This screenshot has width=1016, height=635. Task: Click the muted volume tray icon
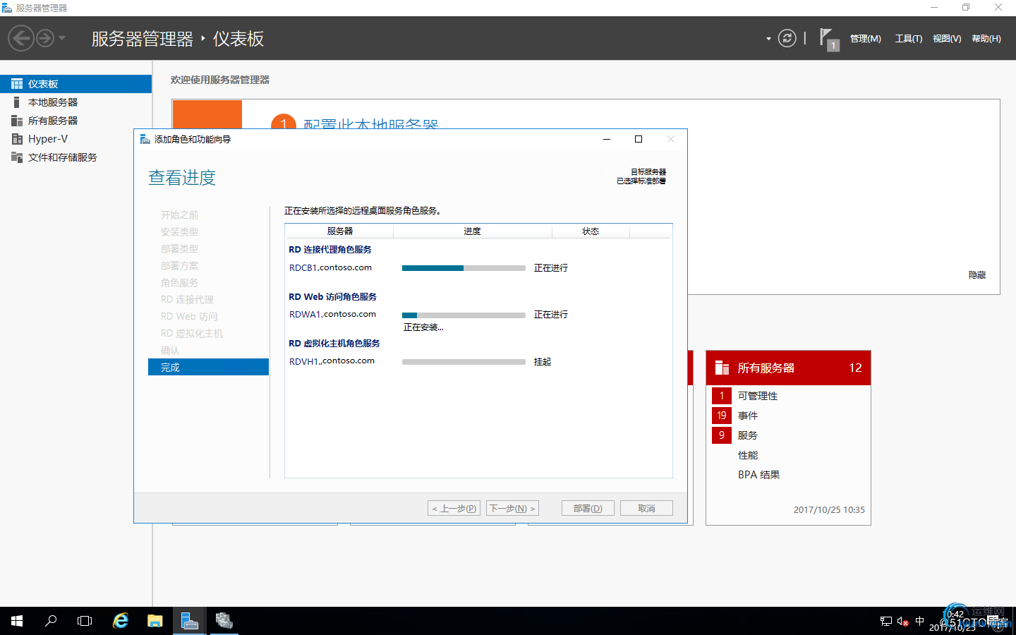903,621
